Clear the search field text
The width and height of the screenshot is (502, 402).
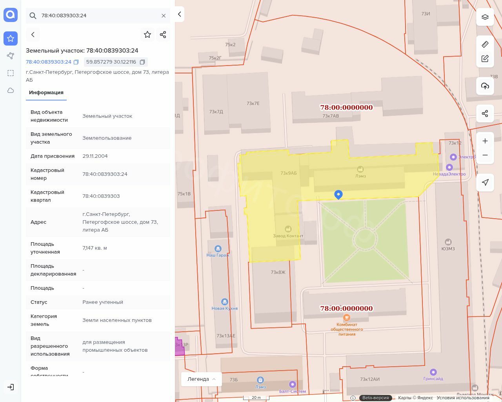point(164,16)
